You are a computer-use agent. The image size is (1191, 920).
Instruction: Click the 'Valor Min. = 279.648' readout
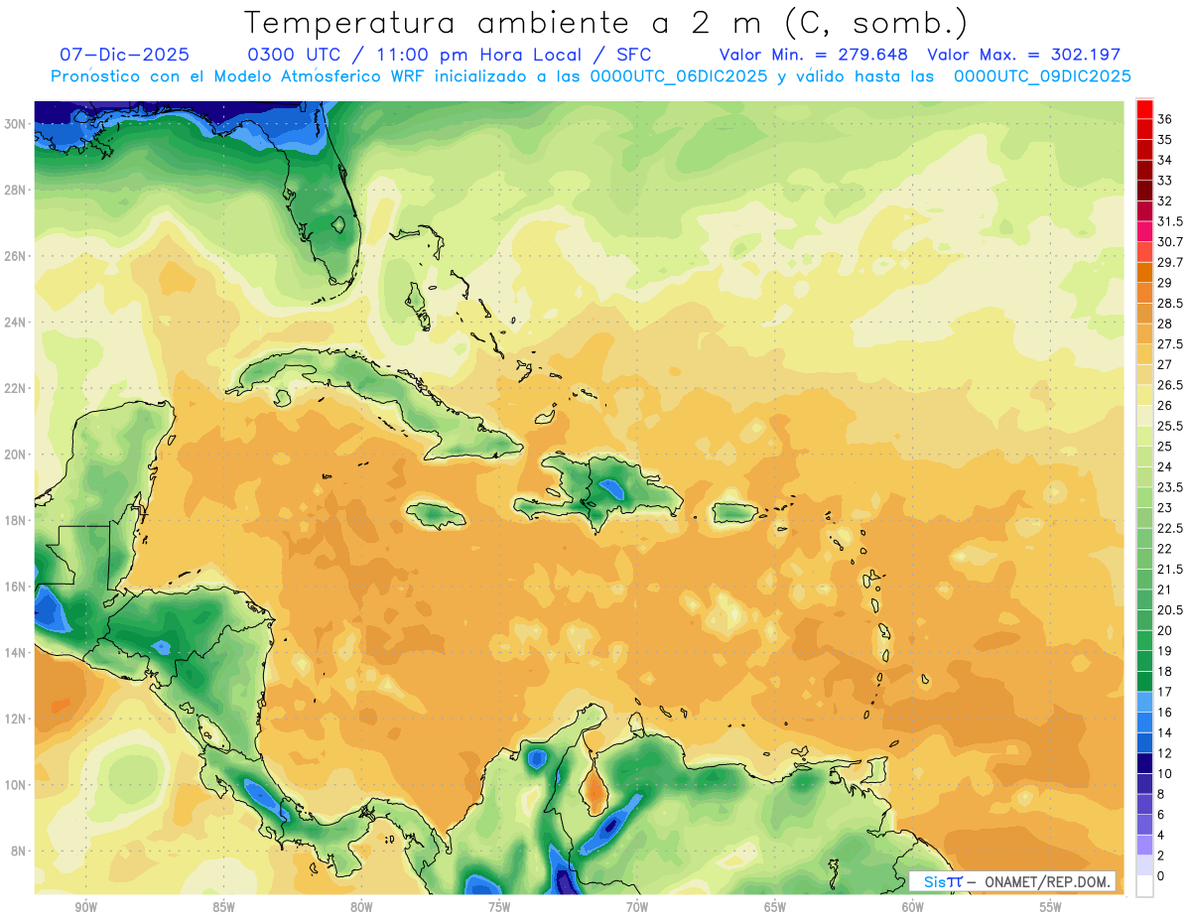(814, 55)
